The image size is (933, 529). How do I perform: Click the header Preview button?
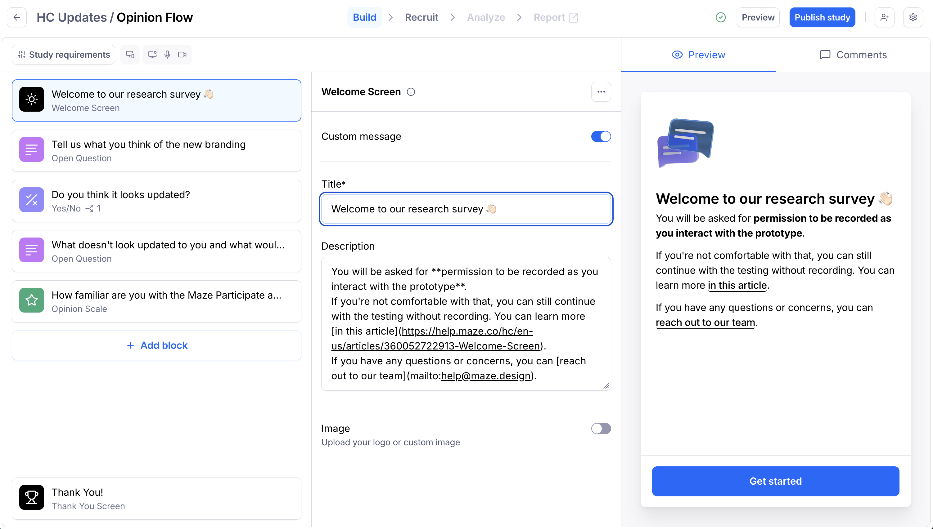[758, 17]
